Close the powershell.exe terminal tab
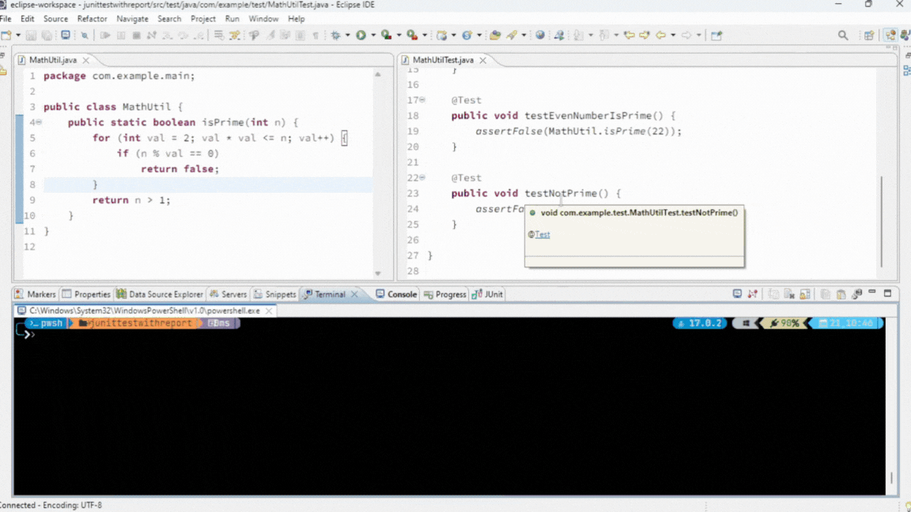 point(269,311)
